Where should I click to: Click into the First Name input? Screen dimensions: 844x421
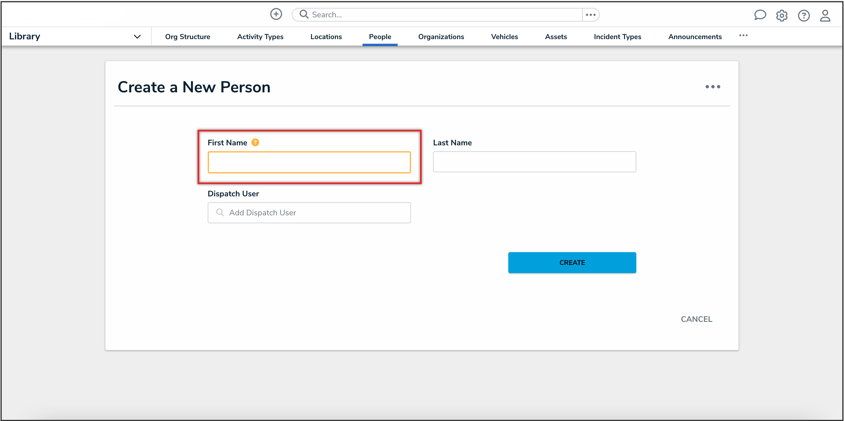(x=309, y=162)
